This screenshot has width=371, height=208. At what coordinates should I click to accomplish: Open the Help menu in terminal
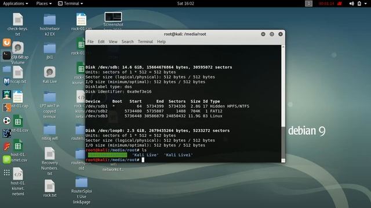[x=161, y=42]
